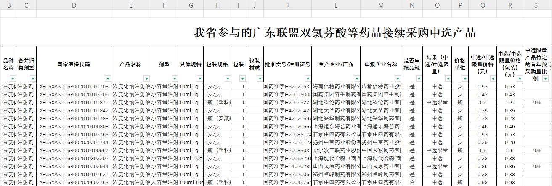Select column L header
Viewport: 552px width, 186px height.
[x=336, y=5]
